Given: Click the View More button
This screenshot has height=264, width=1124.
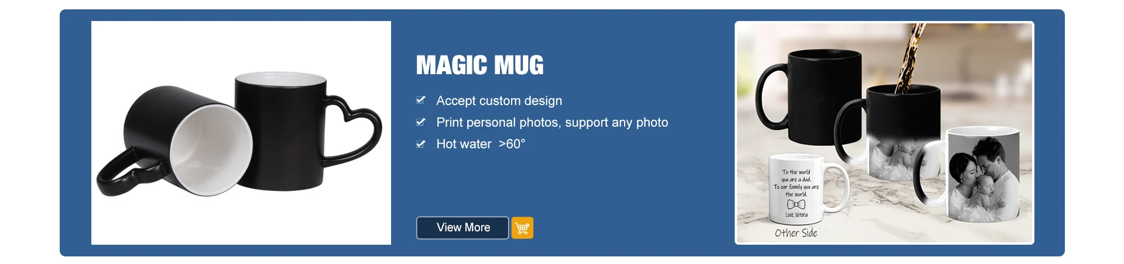Looking at the screenshot, I should click(x=462, y=228).
